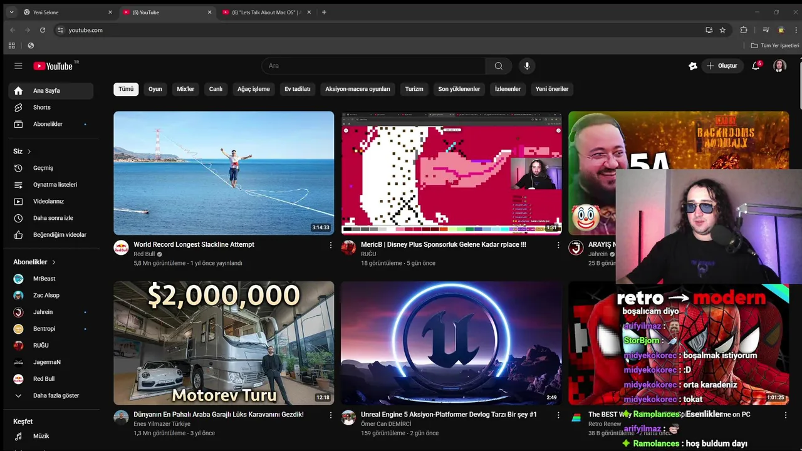802x451 pixels.
Task: Open Red Bull channel avatar under video
Action: pyautogui.click(x=121, y=247)
